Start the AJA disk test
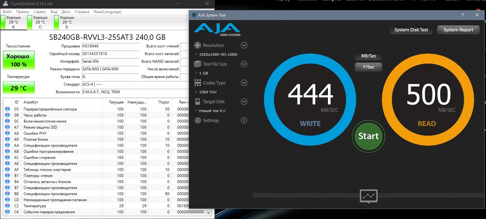The image size is (486, 219). pyautogui.click(x=368, y=136)
